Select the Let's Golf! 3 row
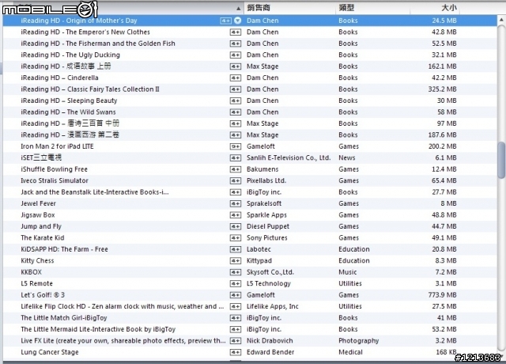The height and width of the screenshot is (364, 506). click(x=250, y=295)
